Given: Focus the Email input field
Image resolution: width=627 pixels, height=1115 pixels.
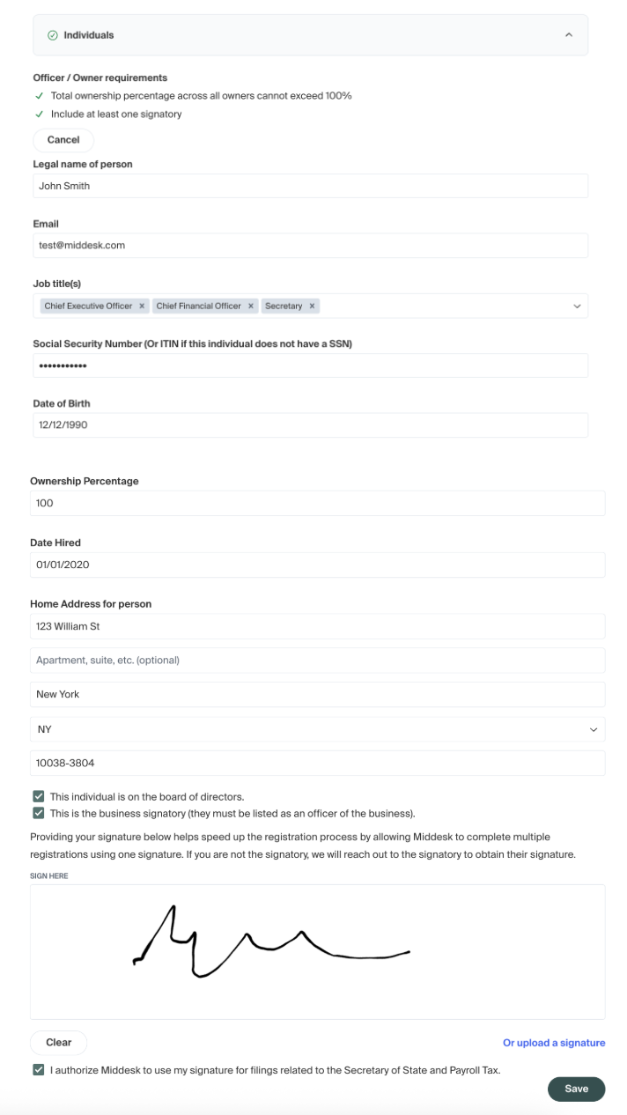Looking at the screenshot, I should pyautogui.click(x=310, y=246).
